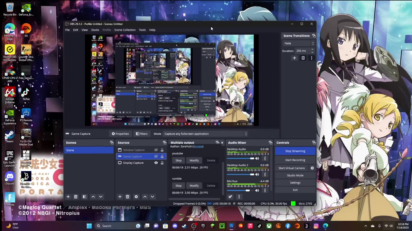The image size is (412, 231).
Task: Hide the Display Capture source via eye icon
Action: point(156,163)
